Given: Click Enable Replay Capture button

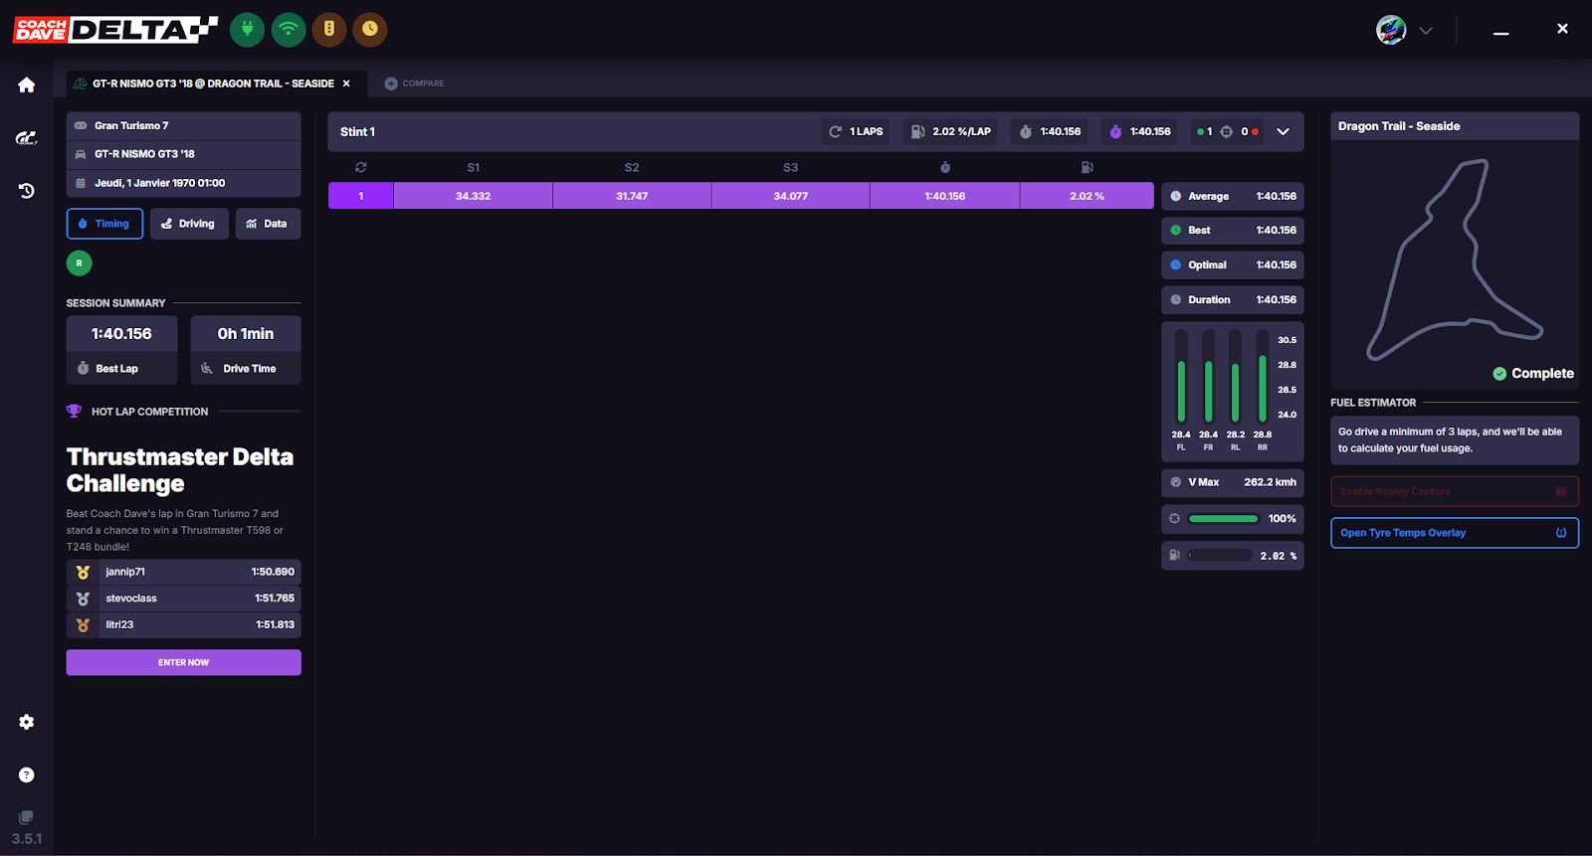Looking at the screenshot, I should [1455, 491].
